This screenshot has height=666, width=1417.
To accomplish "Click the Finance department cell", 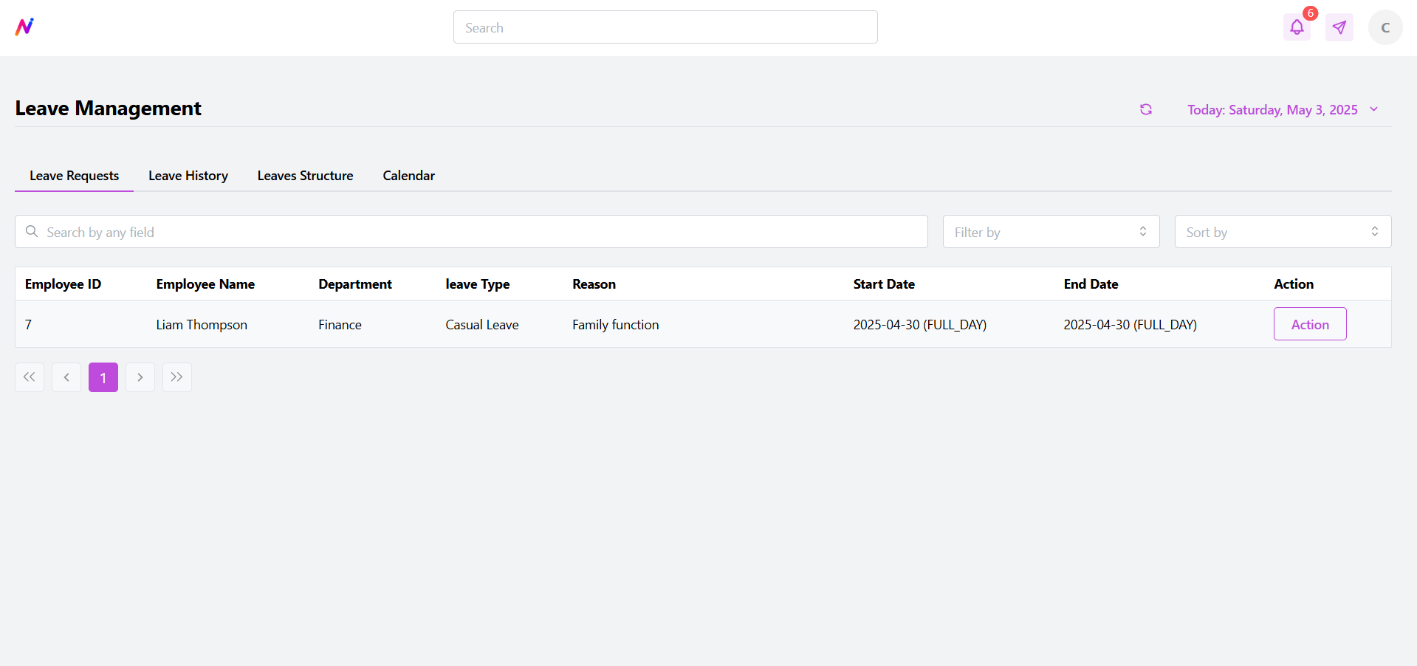I will (x=340, y=325).
